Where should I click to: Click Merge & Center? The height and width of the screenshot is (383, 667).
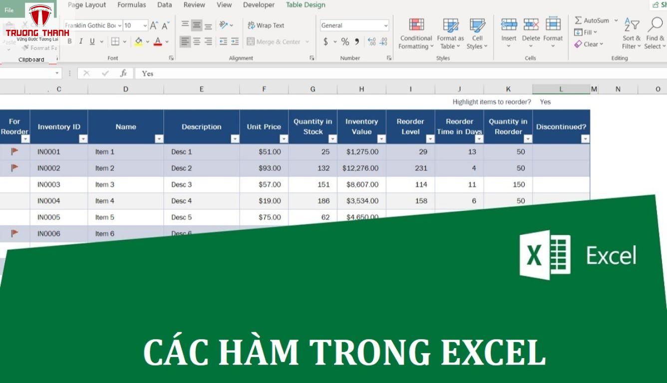[x=274, y=42]
